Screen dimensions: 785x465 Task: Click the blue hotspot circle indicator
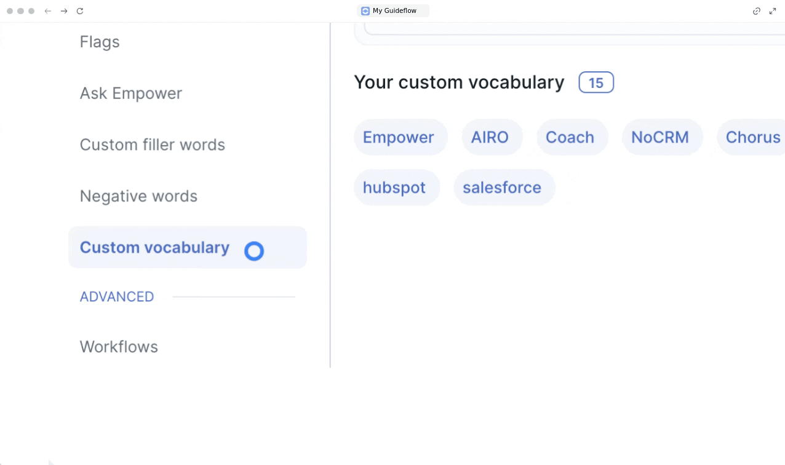254,251
